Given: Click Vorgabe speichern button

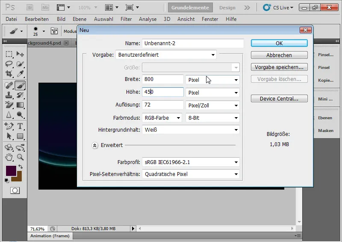Looking at the screenshot, I should point(279,67).
